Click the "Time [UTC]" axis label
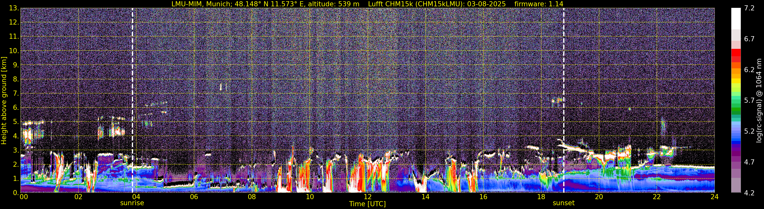The width and height of the screenshot is (764, 209). click(x=367, y=204)
